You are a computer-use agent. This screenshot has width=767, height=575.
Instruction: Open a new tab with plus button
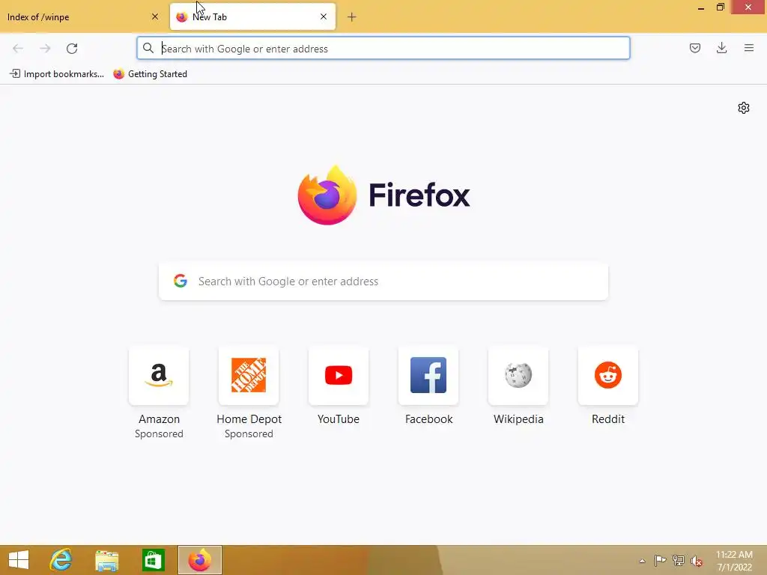coord(352,17)
